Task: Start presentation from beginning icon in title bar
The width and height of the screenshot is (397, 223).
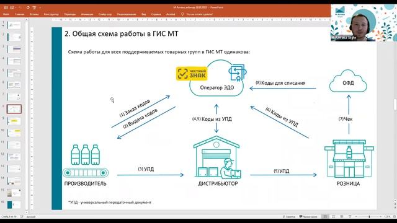Action: click(34, 7)
